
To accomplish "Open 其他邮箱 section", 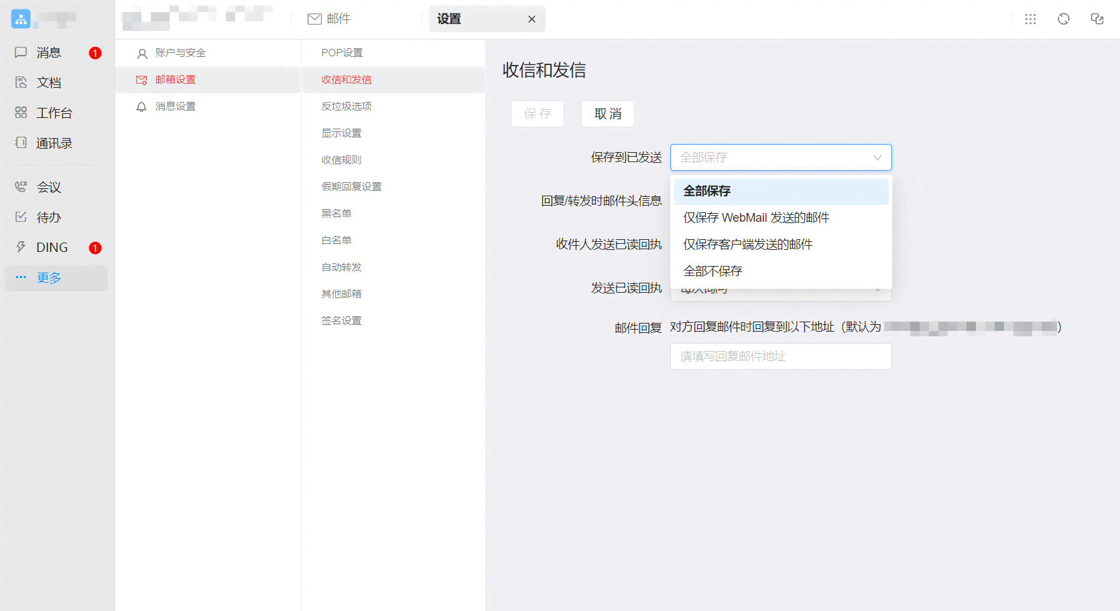I will tap(393, 294).
